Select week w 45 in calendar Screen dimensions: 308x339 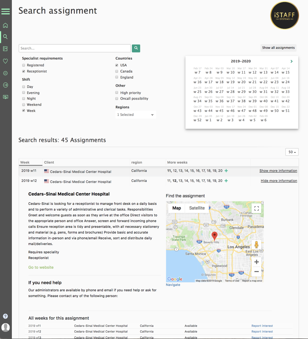[x=219, y=111]
